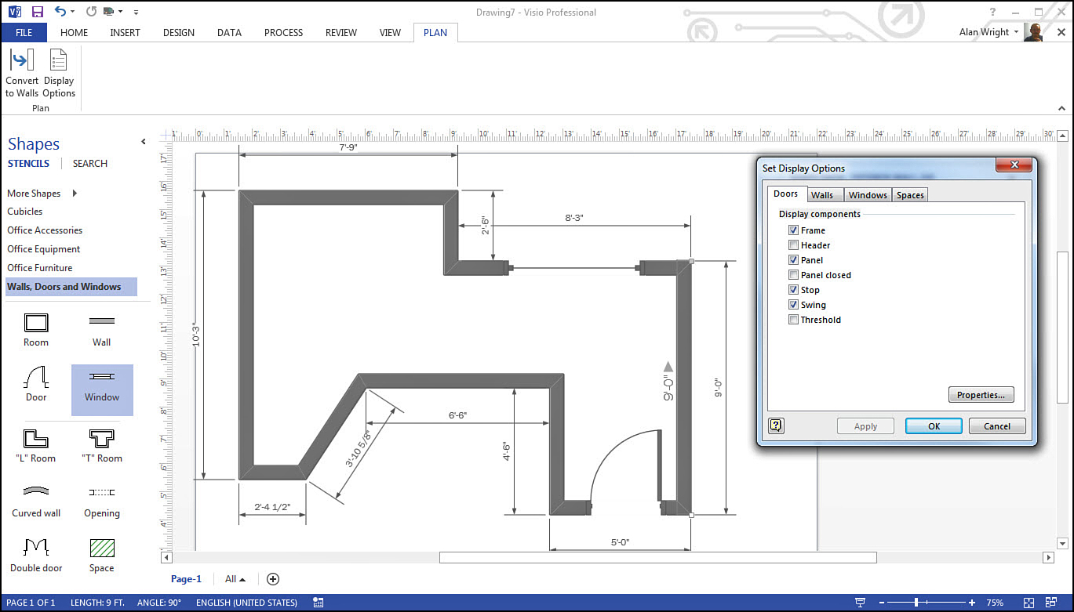Uncheck the Stop checkbox

(794, 290)
